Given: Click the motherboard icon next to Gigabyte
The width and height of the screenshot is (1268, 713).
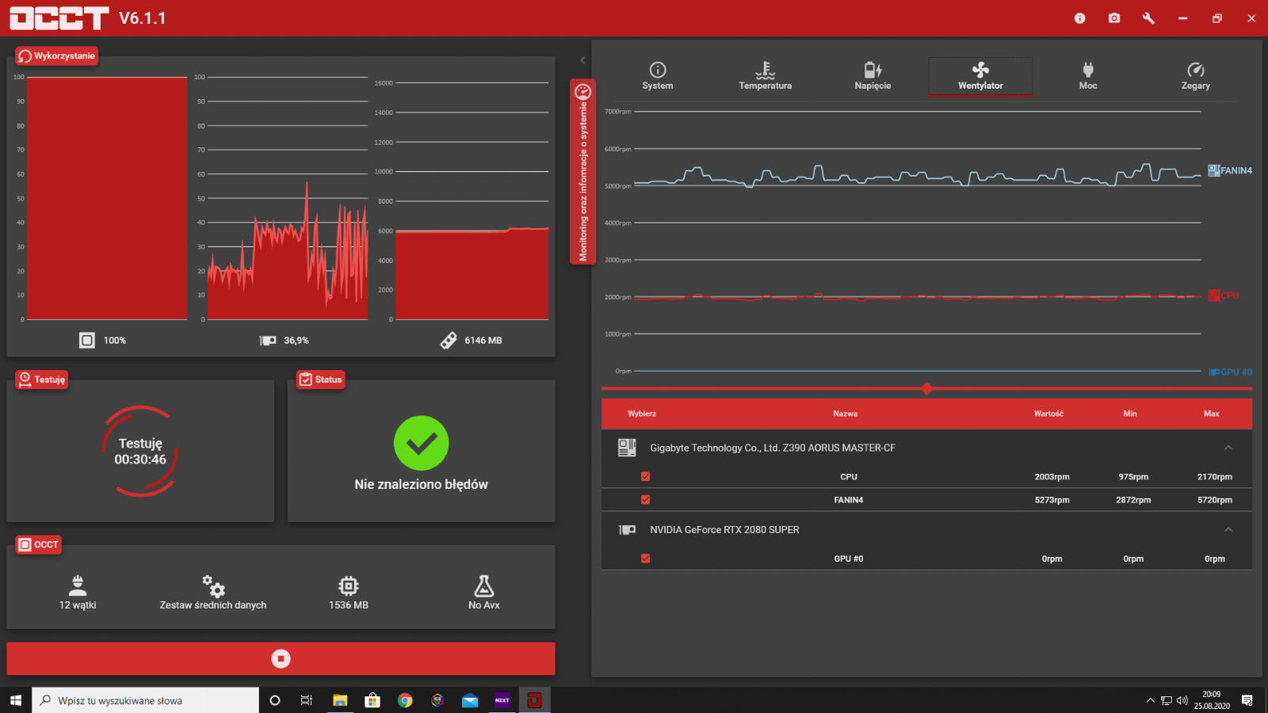Looking at the screenshot, I should click(627, 448).
